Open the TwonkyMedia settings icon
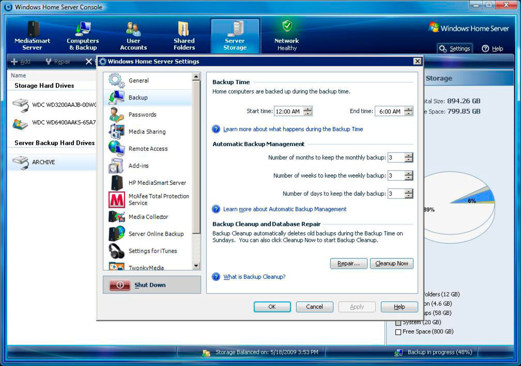Image resolution: width=521 pixels, height=366 pixels. tap(116, 266)
